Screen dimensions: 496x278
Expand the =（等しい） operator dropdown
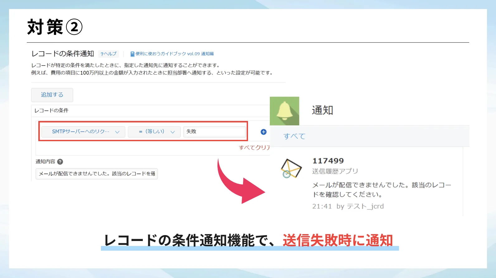point(154,132)
